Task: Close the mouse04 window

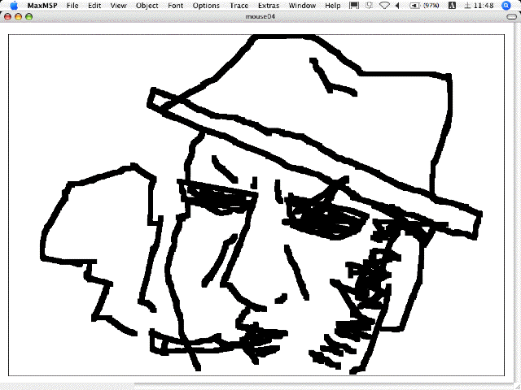Action: (7, 16)
